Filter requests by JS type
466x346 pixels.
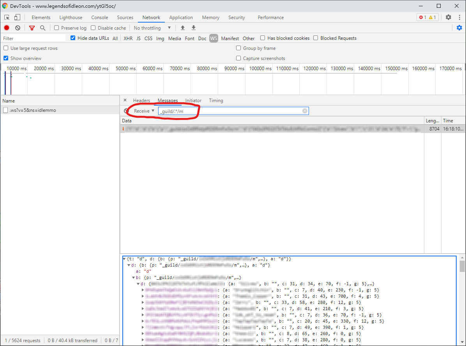pyautogui.click(x=138, y=38)
